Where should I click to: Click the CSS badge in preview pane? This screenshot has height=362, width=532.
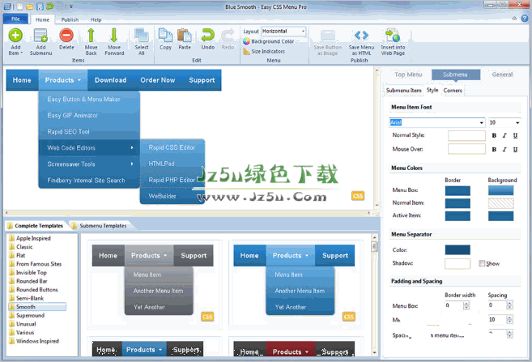pyautogui.click(x=358, y=196)
